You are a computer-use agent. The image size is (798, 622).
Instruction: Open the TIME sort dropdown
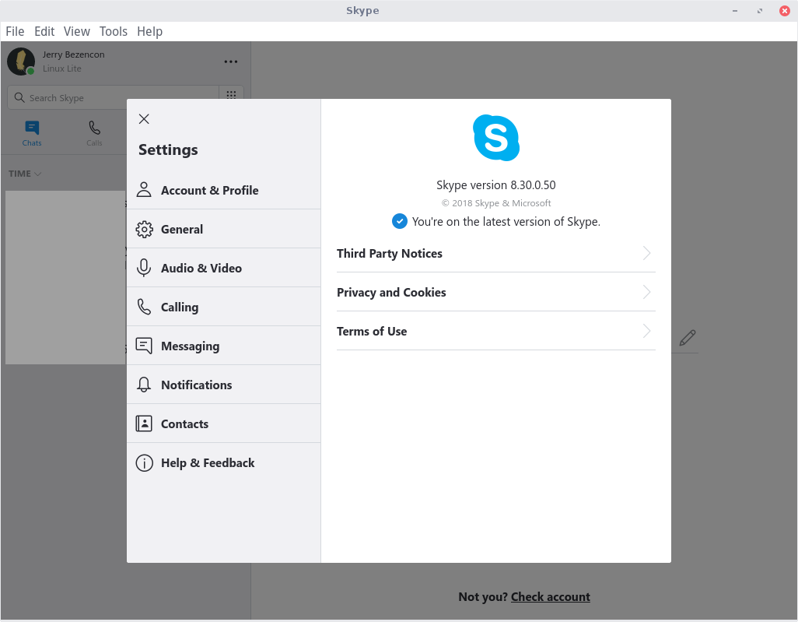pos(25,174)
